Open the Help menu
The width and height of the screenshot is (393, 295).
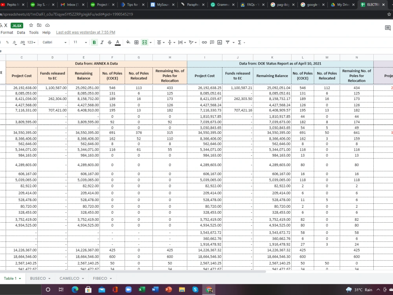point(46,32)
